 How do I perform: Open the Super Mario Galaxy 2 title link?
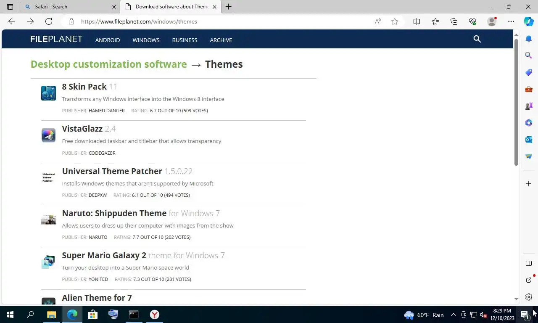pyautogui.click(x=104, y=255)
